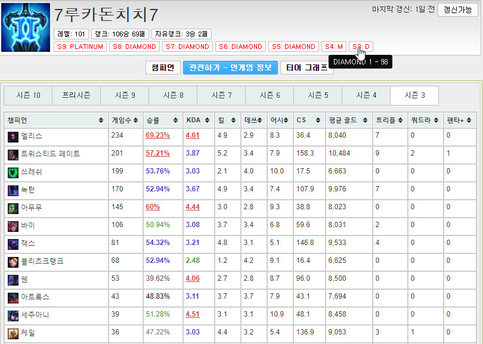Viewport: 483px width, 344px height.
Task: Open the 티어 그래프 view
Action: 306,68
